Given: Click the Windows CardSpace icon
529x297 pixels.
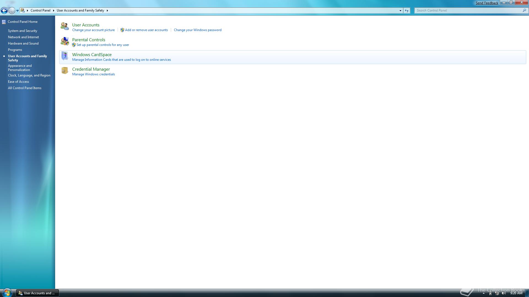Looking at the screenshot, I should coord(65,56).
